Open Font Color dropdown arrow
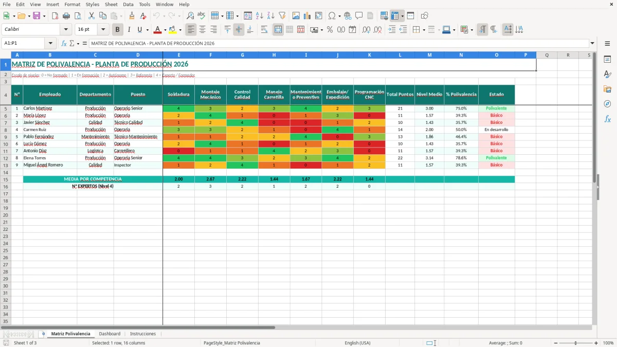This screenshot has width=617, height=347. tap(165, 29)
